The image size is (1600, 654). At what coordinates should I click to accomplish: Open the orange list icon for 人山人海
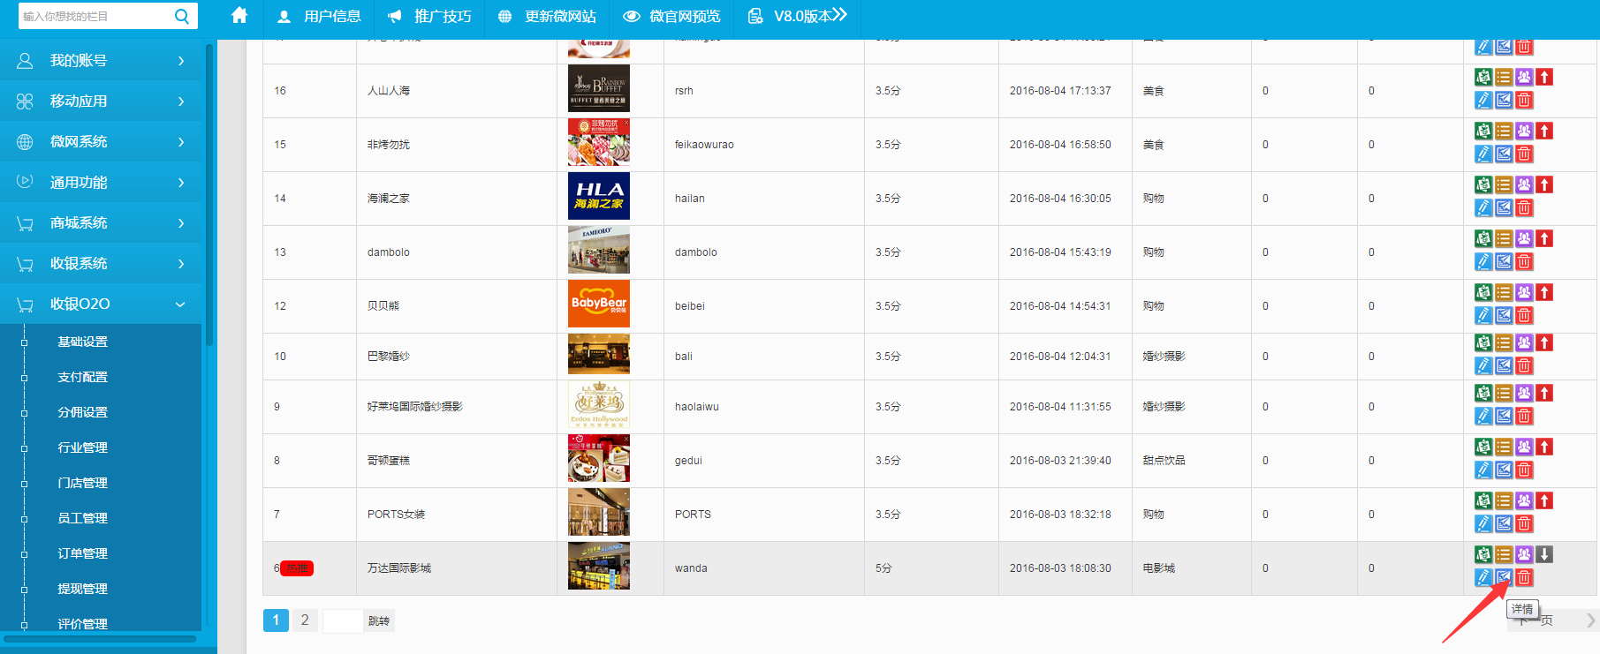pos(1504,78)
